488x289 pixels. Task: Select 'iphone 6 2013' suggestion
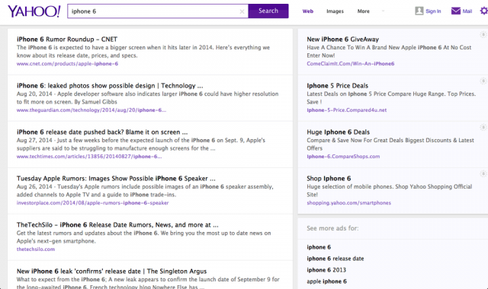(x=326, y=270)
